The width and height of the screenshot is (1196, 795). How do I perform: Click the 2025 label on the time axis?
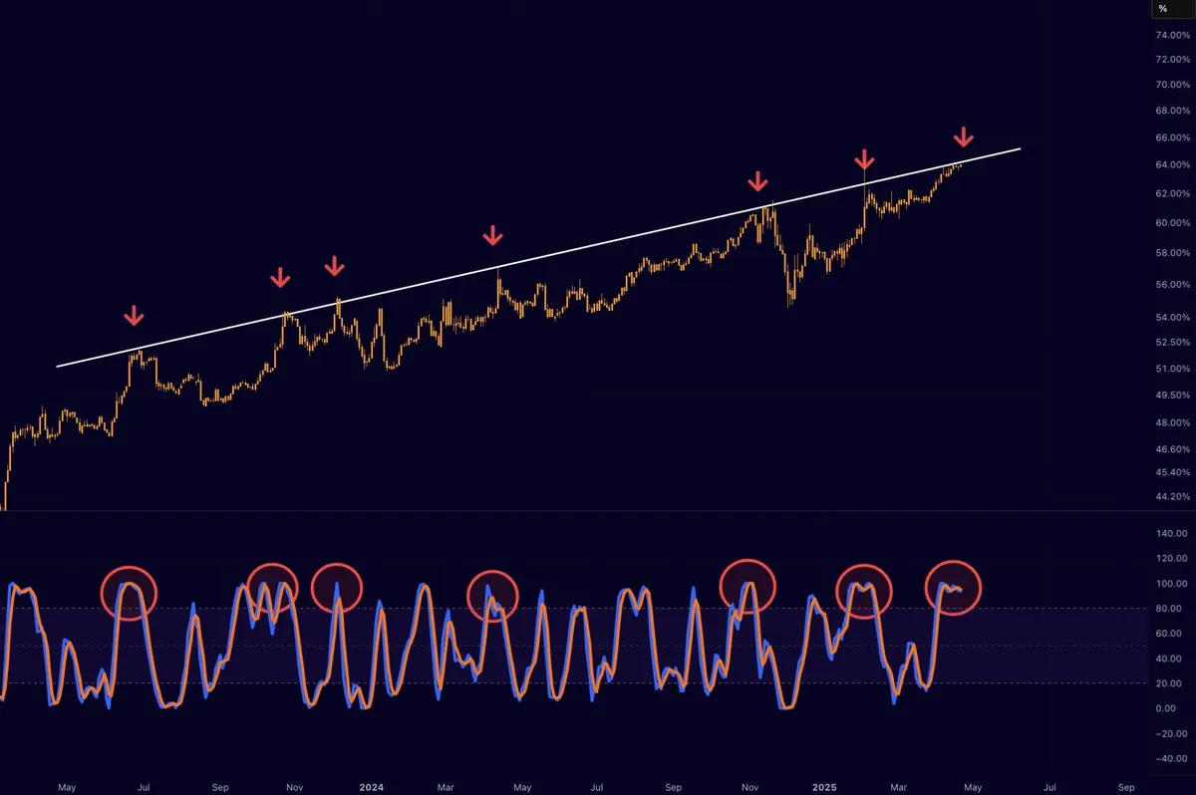coord(822,787)
